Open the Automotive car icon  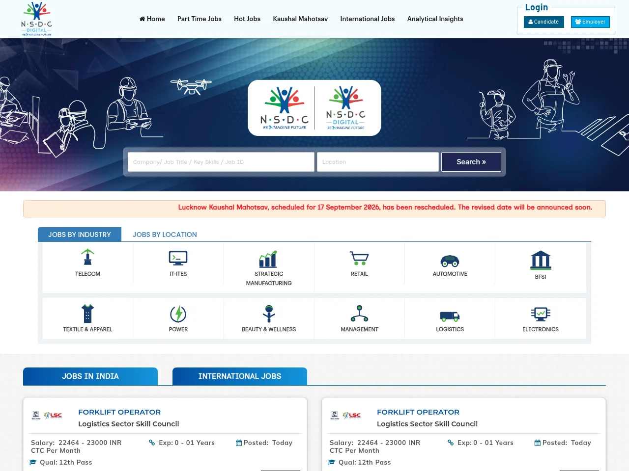tap(450, 261)
